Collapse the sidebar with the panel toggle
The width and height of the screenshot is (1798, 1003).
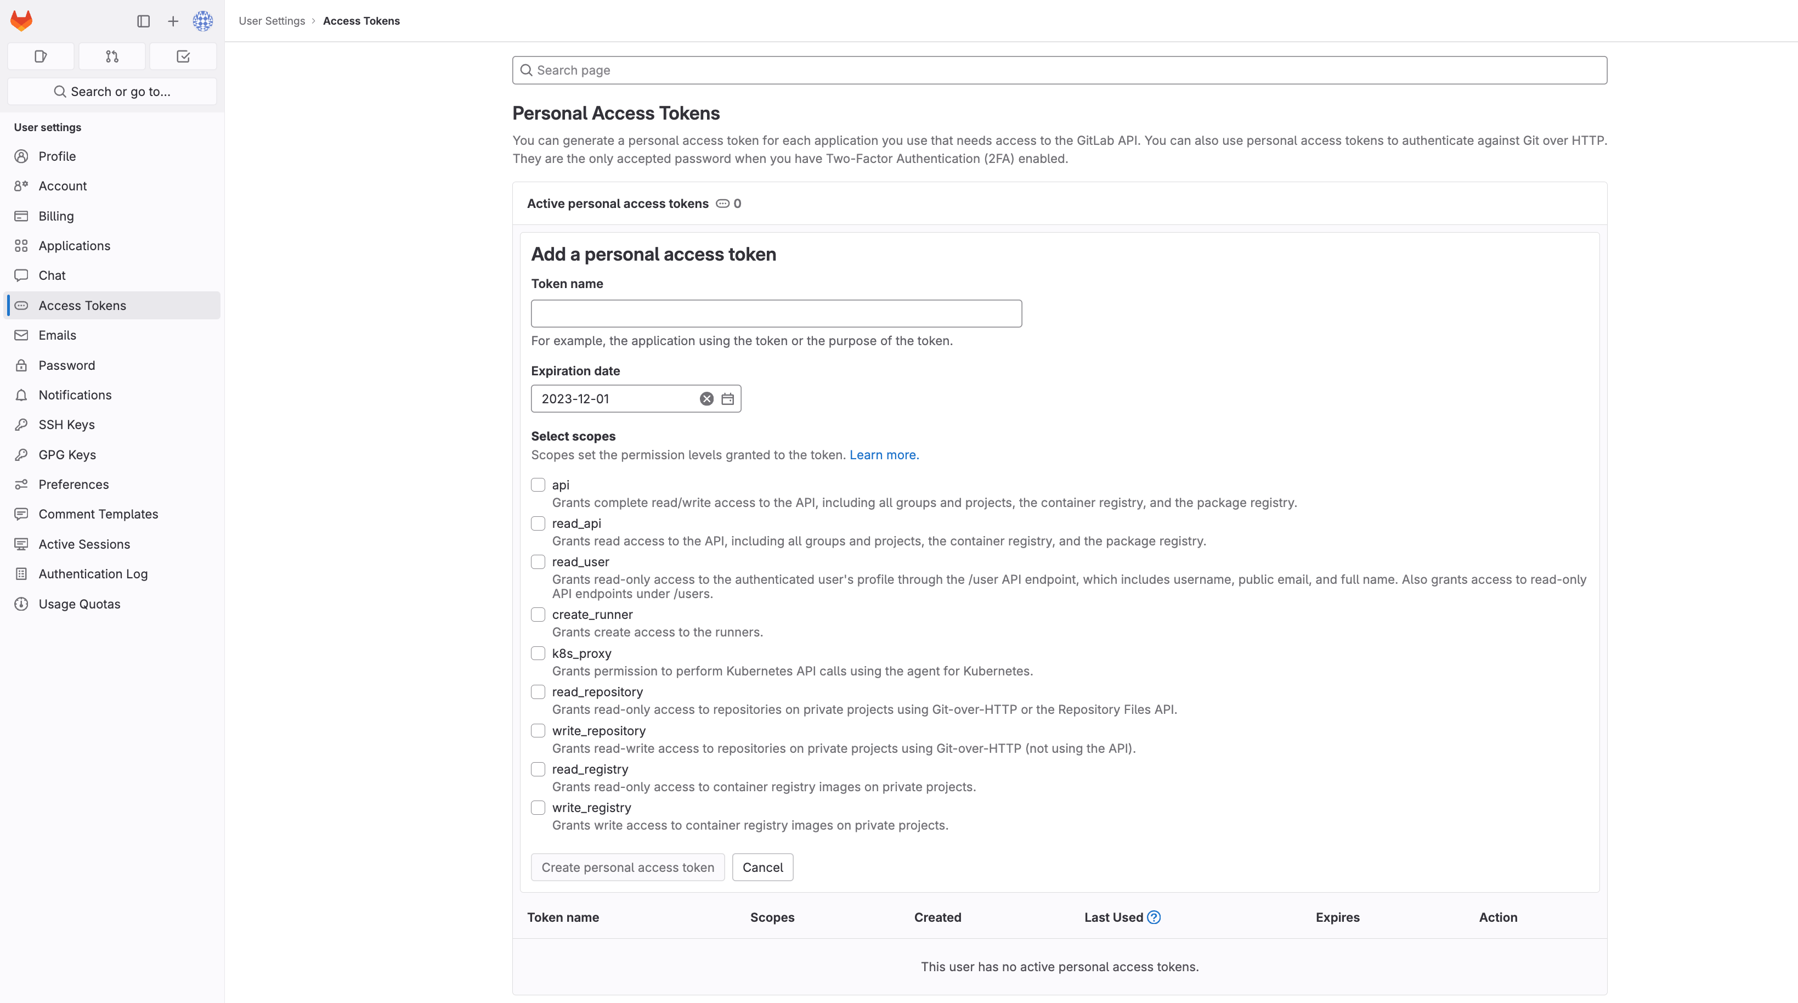(x=144, y=21)
